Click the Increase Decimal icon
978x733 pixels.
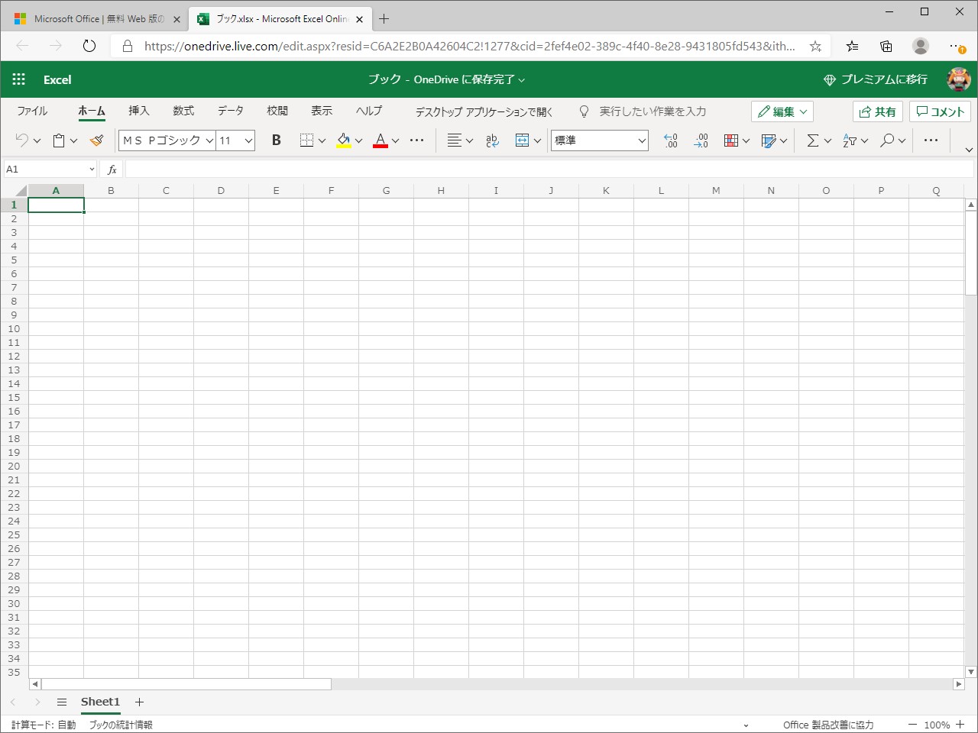[670, 140]
